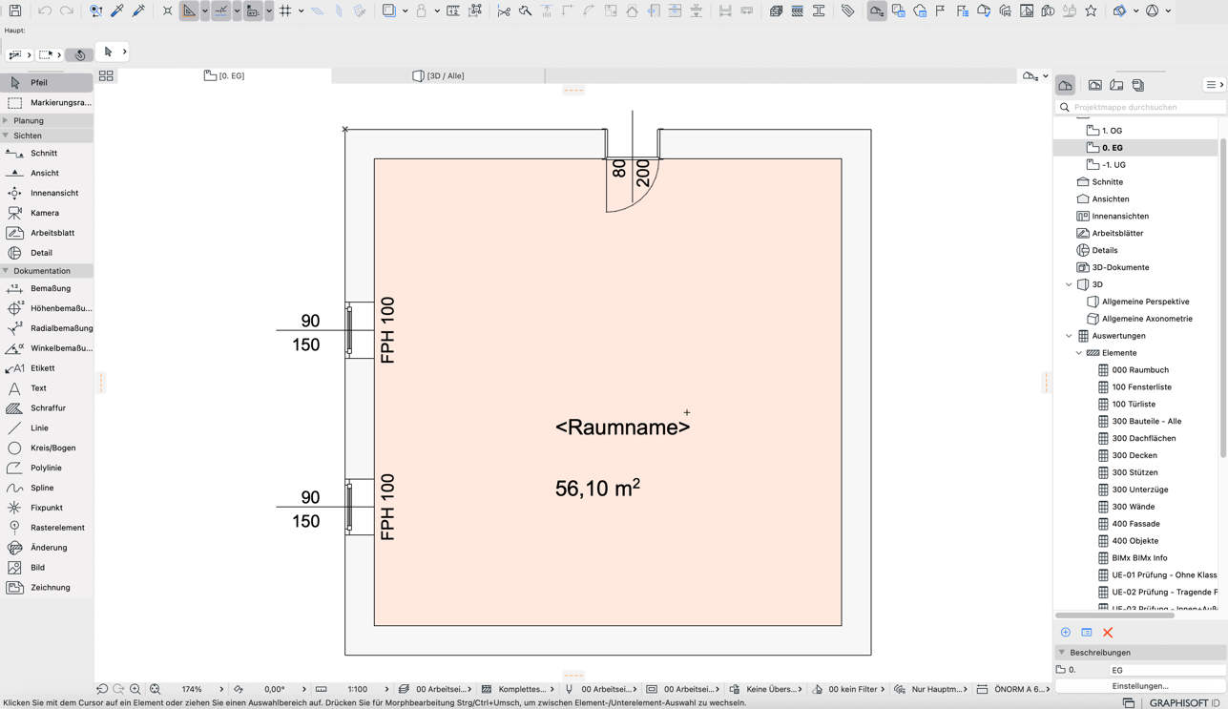Switch to the 3D / Alle tab
1228x709 pixels.
pos(439,75)
